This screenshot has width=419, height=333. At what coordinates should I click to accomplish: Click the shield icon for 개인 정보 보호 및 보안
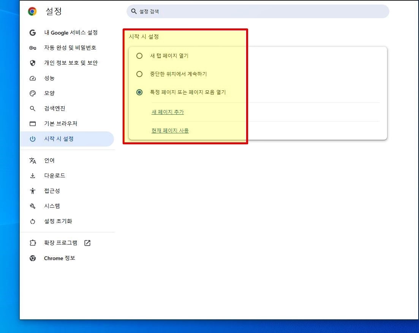tap(33, 63)
